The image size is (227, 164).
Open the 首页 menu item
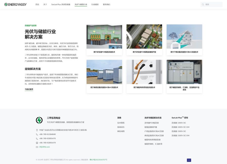pyautogui.click(x=37, y=4)
